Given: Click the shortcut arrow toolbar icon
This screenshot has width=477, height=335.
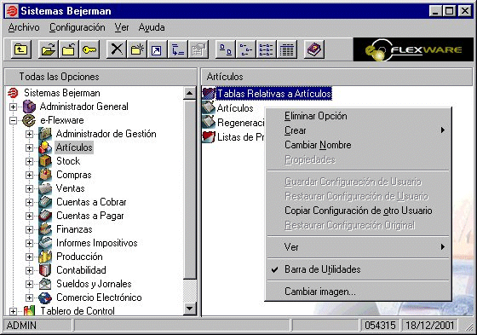Looking at the screenshot, I should [158, 49].
